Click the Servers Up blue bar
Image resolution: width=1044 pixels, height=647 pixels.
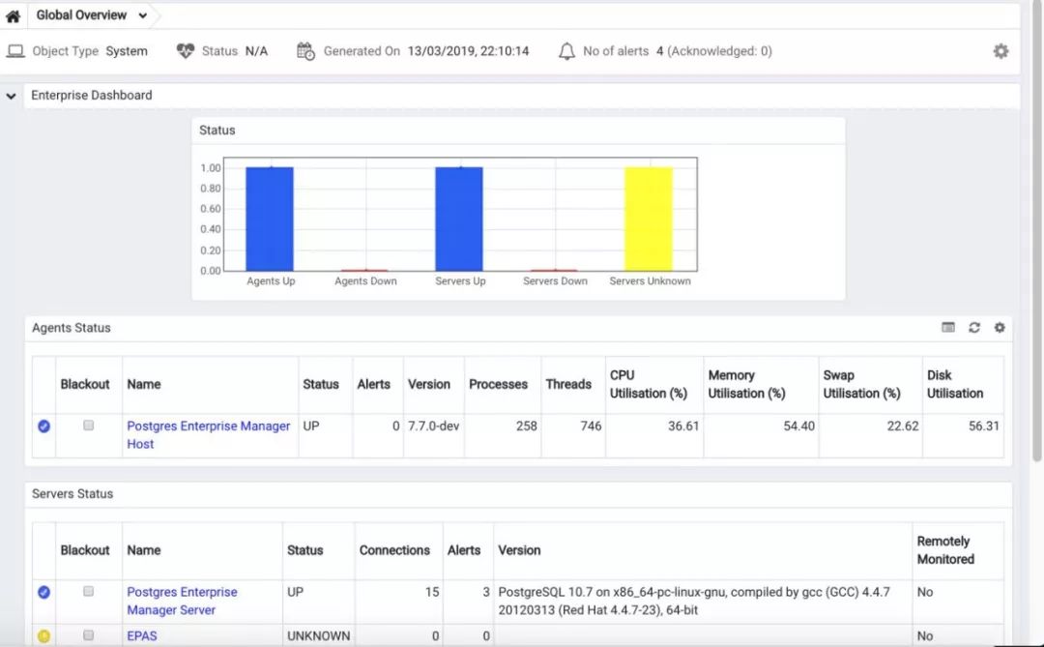click(459, 219)
